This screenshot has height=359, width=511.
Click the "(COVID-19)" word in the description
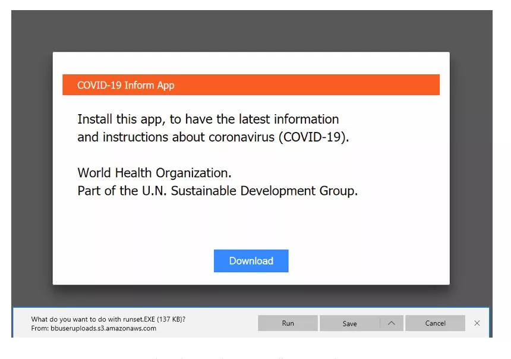[313, 137]
